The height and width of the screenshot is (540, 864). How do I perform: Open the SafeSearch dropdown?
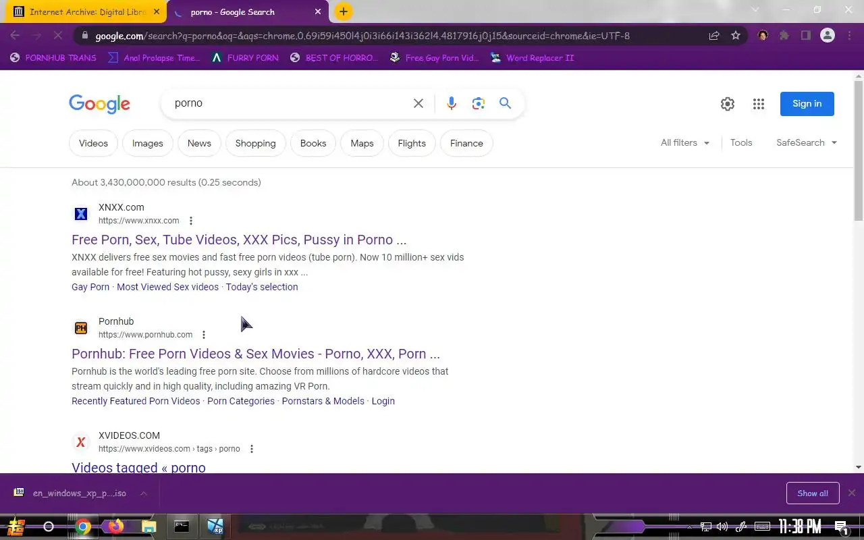click(807, 143)
